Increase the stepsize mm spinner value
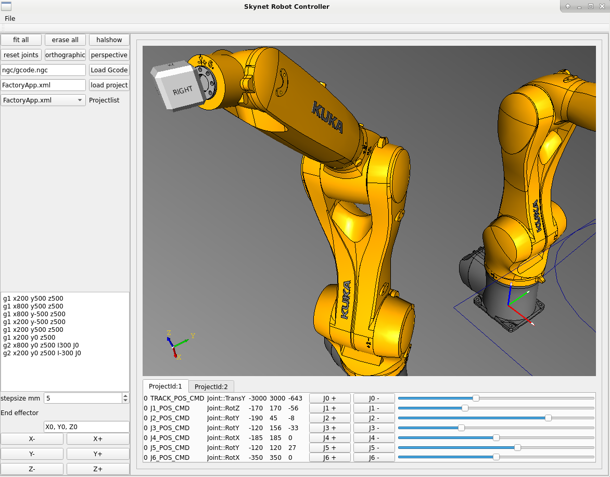Viewport: 610px width, 477px height. 125,396
